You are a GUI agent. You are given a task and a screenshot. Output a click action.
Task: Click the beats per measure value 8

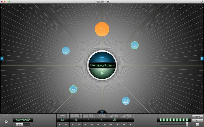[x=76, y=120]
